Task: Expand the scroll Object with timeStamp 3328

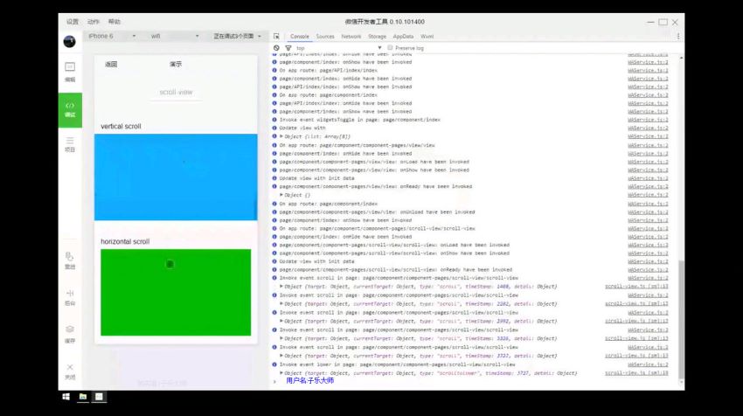Action: click(x=281, y=338)
